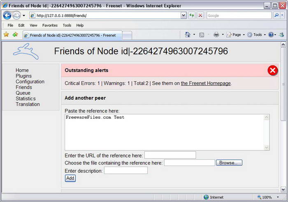This screenshot has height=202, width=288.
Task: Click the Messenger icon at toolbar end
Action: [281, 35]
